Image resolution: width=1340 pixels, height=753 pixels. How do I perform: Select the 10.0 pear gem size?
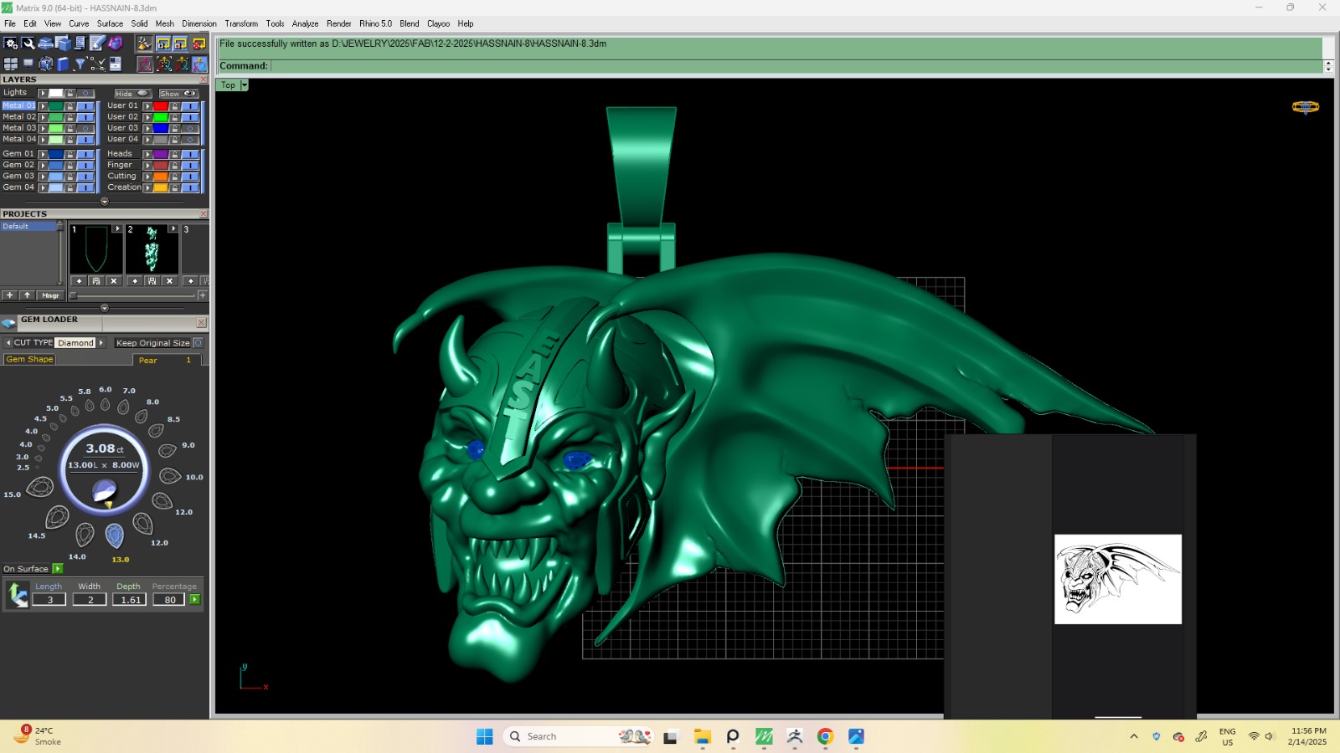(x=170, y=476)
